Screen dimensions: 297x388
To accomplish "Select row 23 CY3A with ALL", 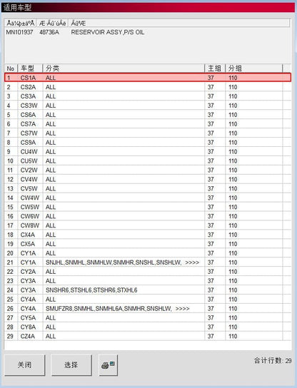I will click(x=148, y=281).
